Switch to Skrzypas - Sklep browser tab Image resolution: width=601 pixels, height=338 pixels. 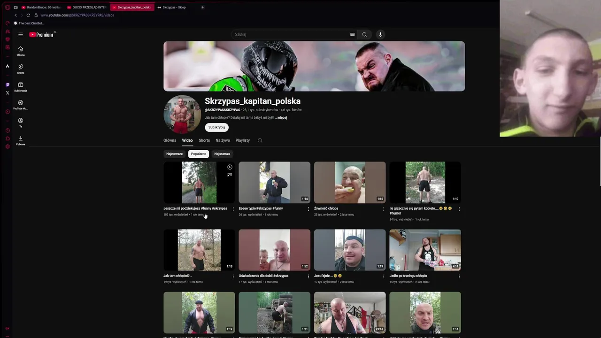click(174, 7)
